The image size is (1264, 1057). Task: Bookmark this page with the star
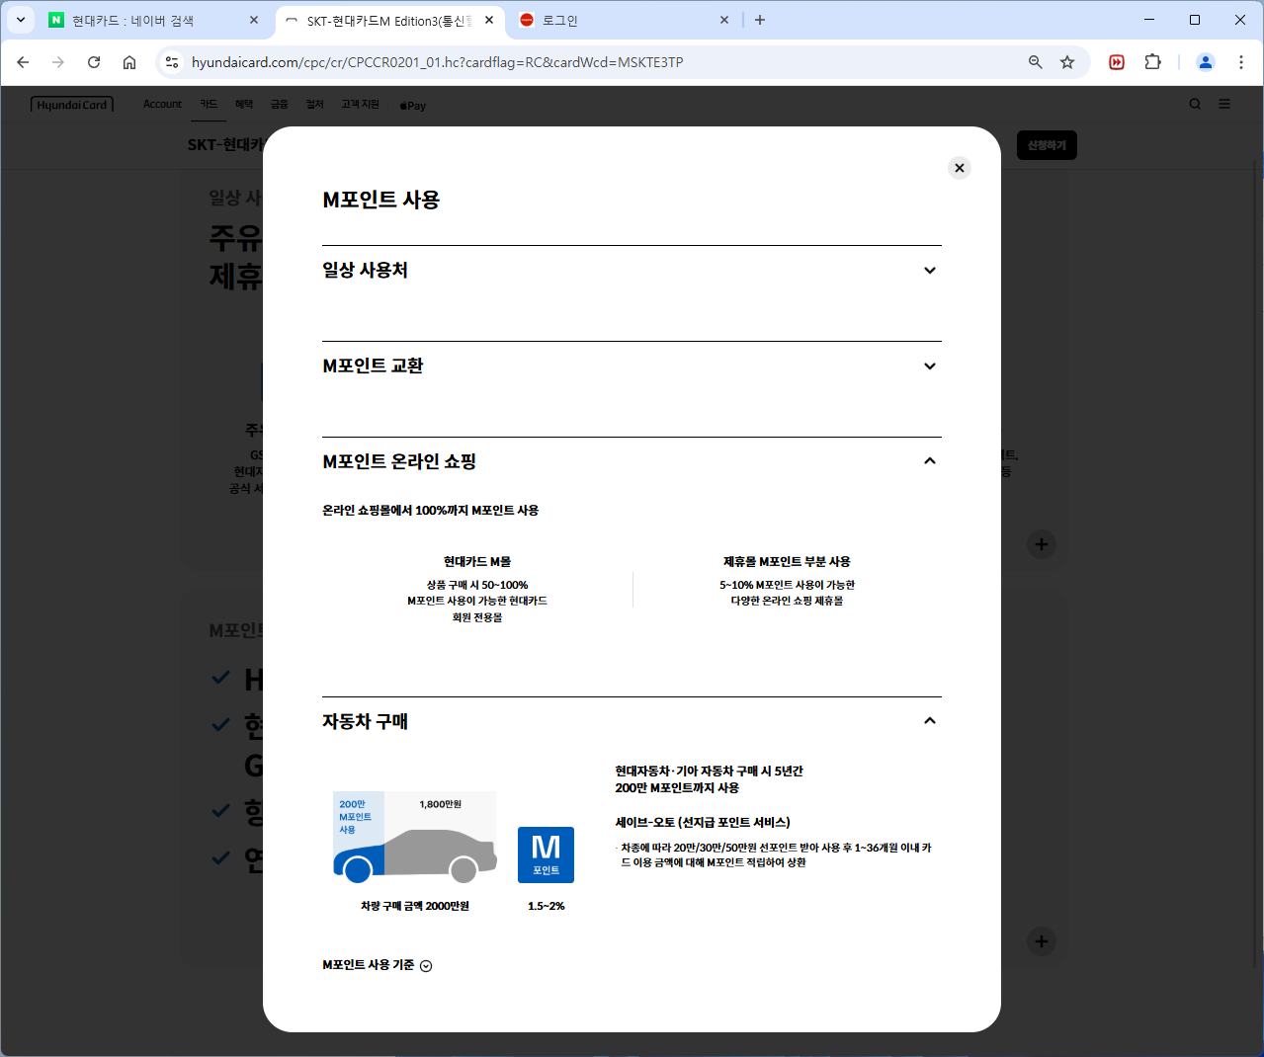point(1067,62)
